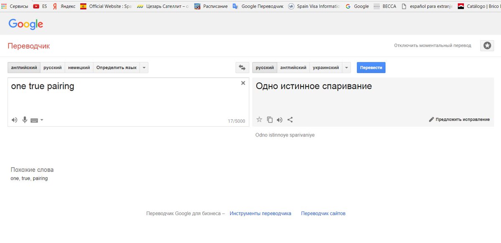501x243 pixels.
Task: Save translation with star icon
Action: [x=259, y=119]
